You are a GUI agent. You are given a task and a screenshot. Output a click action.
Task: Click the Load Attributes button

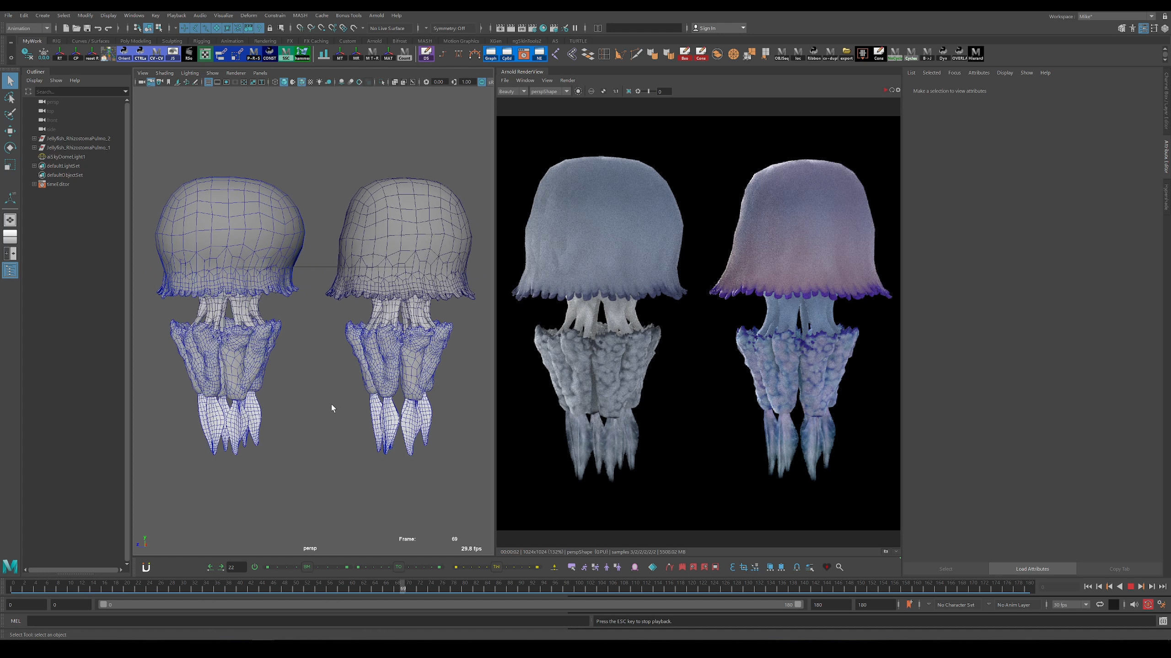[x=1032, y=569]
